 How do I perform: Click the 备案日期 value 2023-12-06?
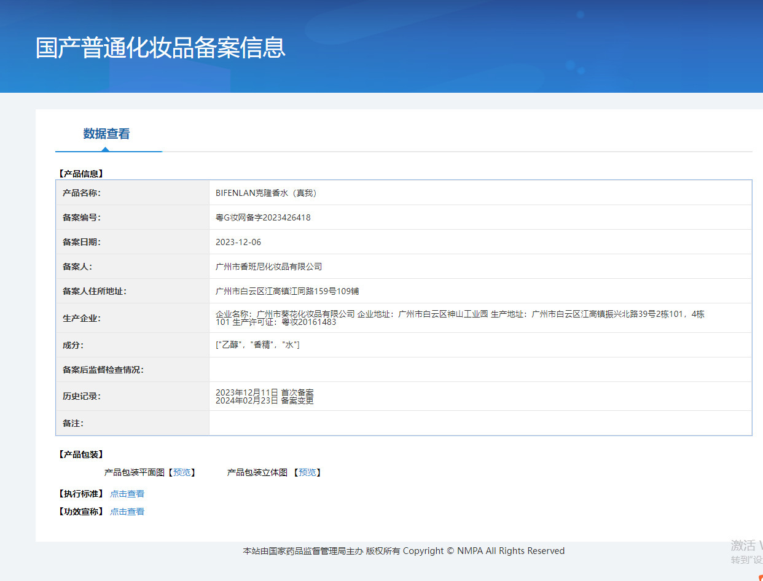[x=238, y=242]
